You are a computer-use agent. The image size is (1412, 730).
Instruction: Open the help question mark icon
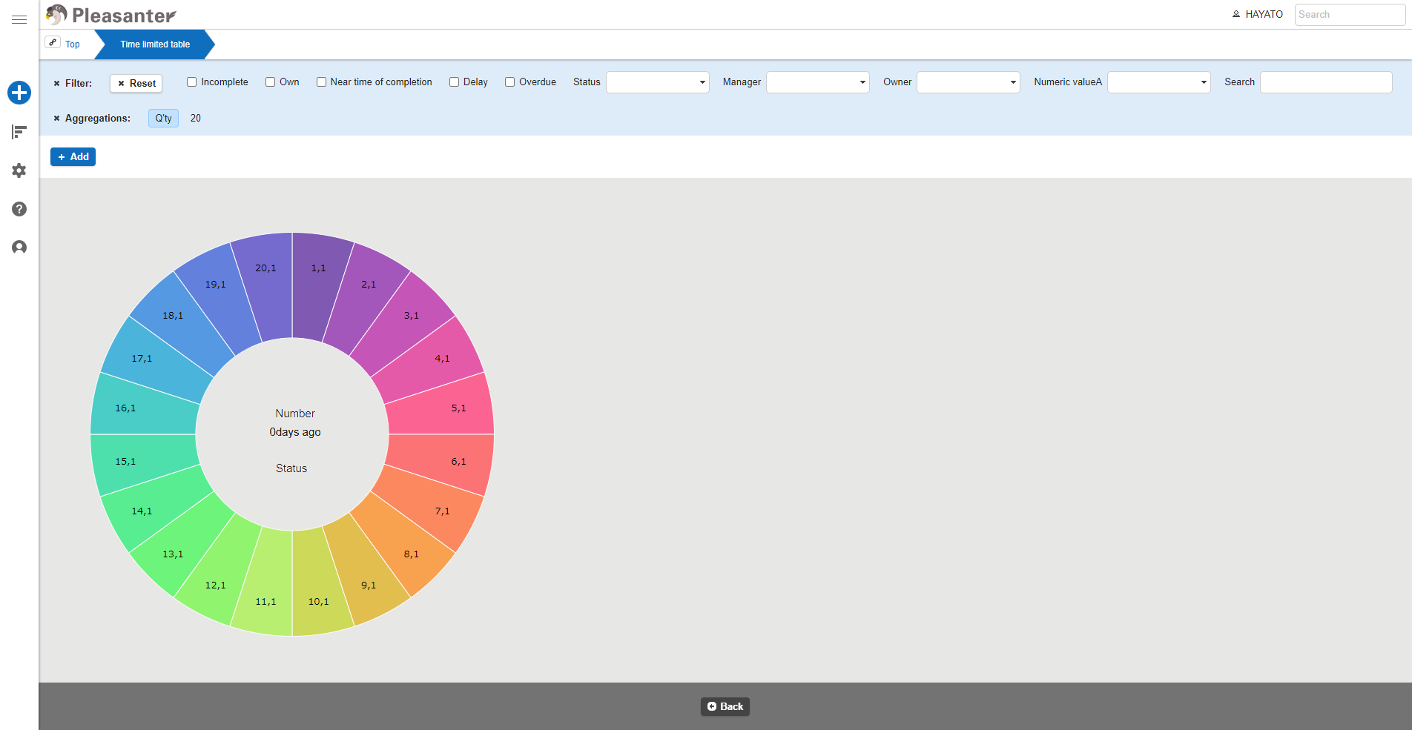tap(19, 209)
